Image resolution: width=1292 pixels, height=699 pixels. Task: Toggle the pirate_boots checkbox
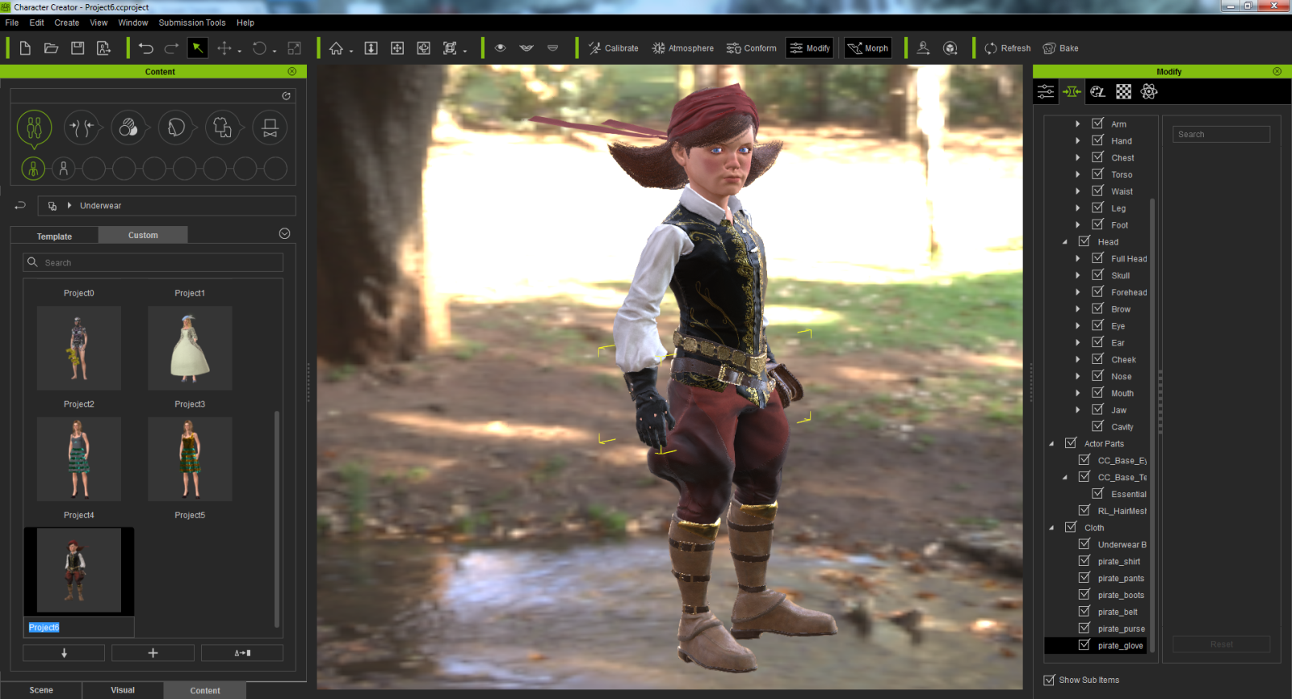(x=1084, y=594)
